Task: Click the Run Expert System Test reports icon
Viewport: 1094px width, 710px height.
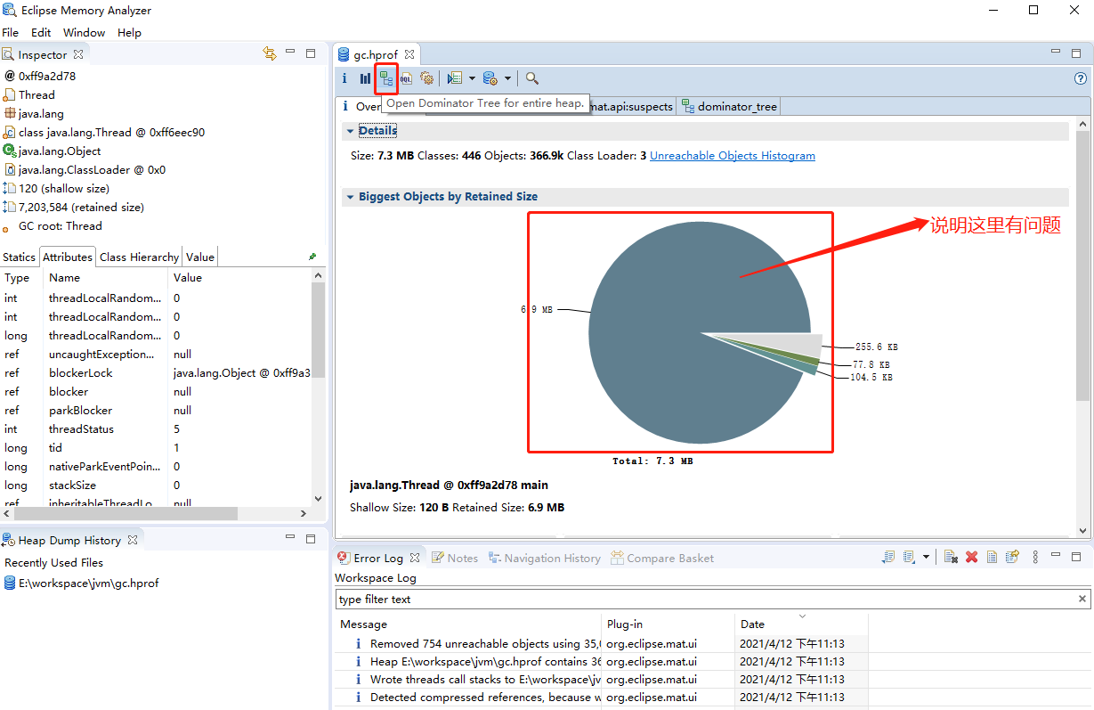Action: [x=455, y=78]
